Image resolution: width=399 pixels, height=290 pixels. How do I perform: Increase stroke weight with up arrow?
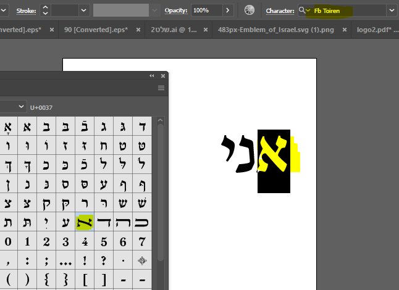click(x=45, y=7)
